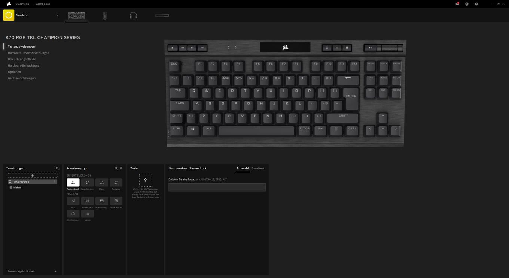Select the FN key on keyboard image
This screenshot has width=509, height=278.
tap(320, 131)
